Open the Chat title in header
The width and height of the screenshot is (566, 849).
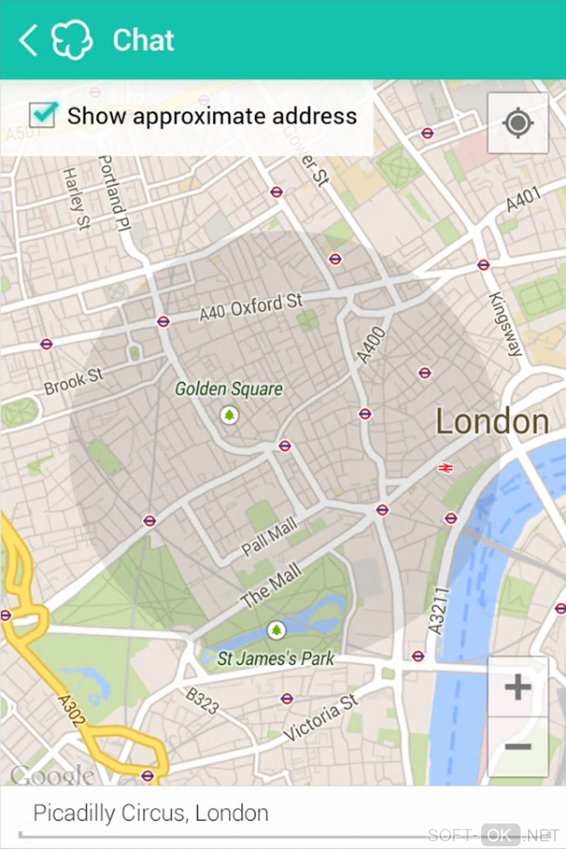point(143,40)
